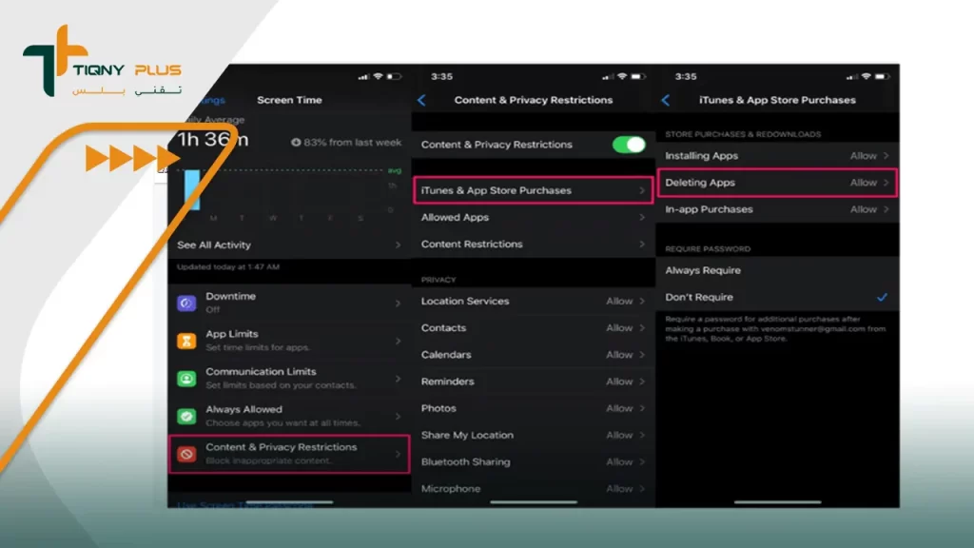Image resolution: width=974 pixels, height=548 pixels.
Task: Expand Communication Limits chevron
Action: coord(399,379)
